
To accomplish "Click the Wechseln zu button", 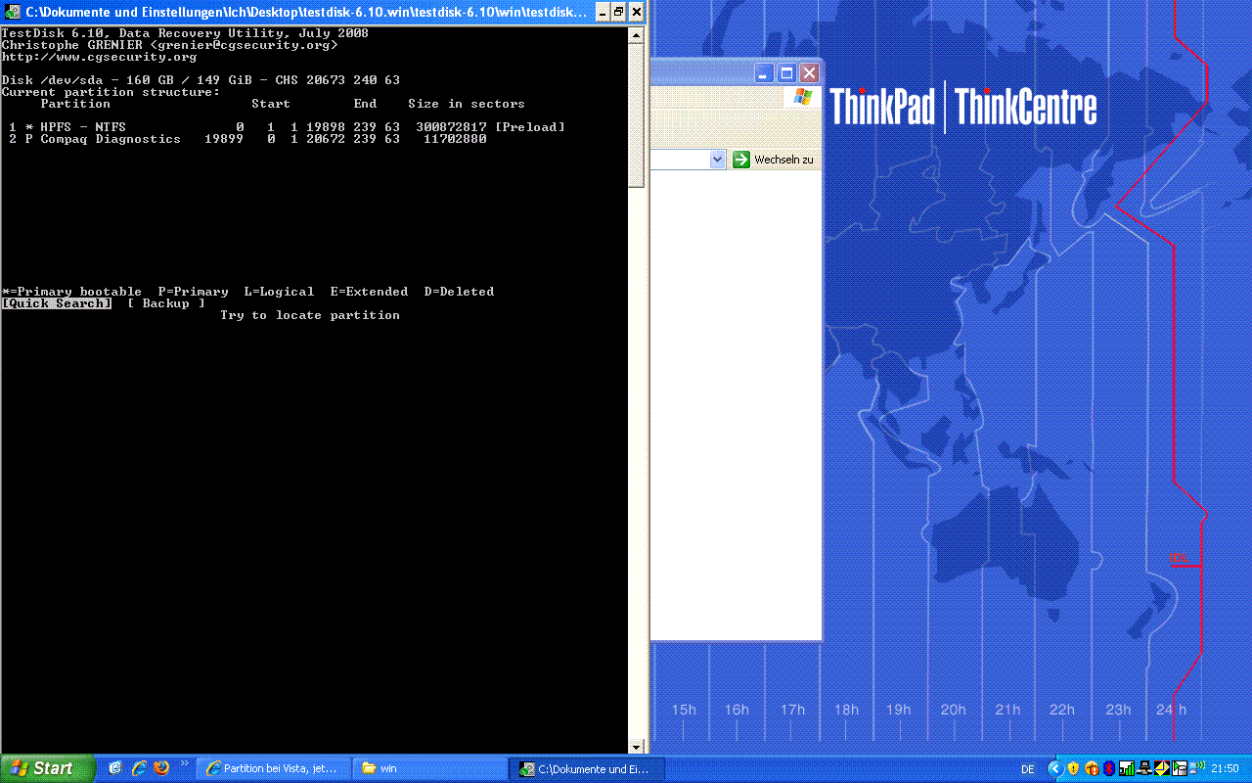I will (773, 160).
